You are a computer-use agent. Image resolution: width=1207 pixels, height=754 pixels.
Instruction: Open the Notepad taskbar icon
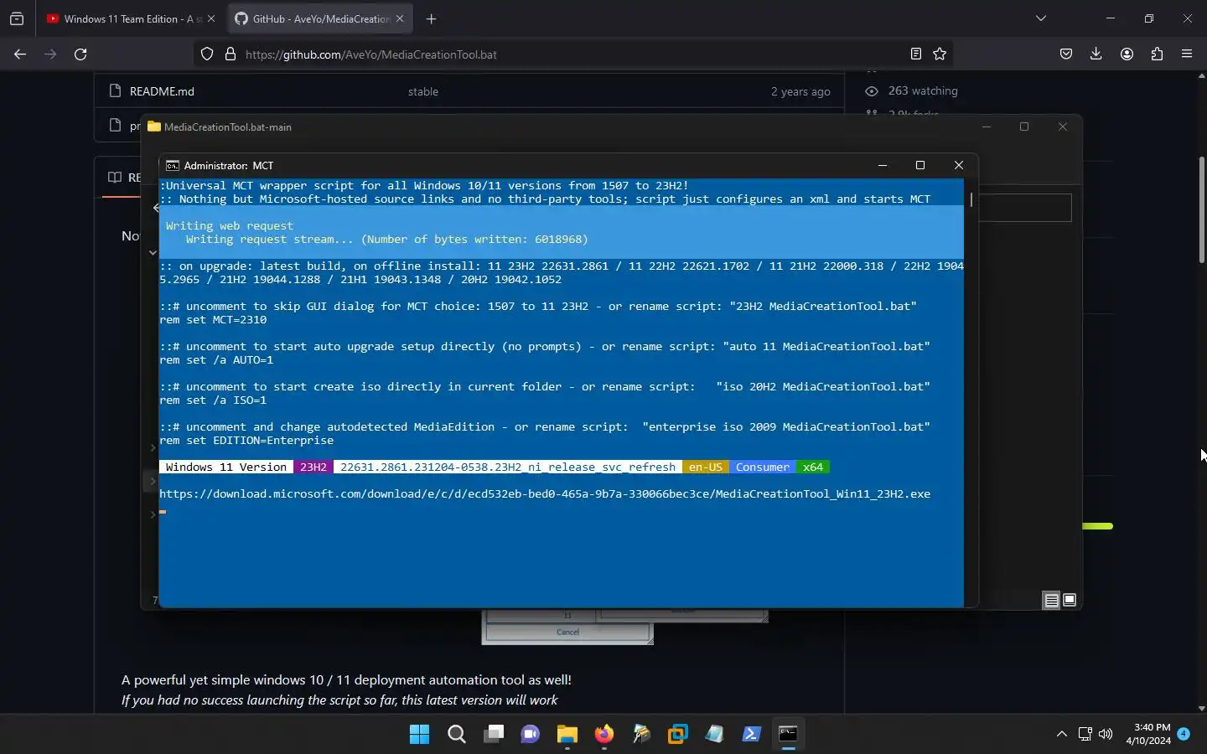tap(714, 734)
